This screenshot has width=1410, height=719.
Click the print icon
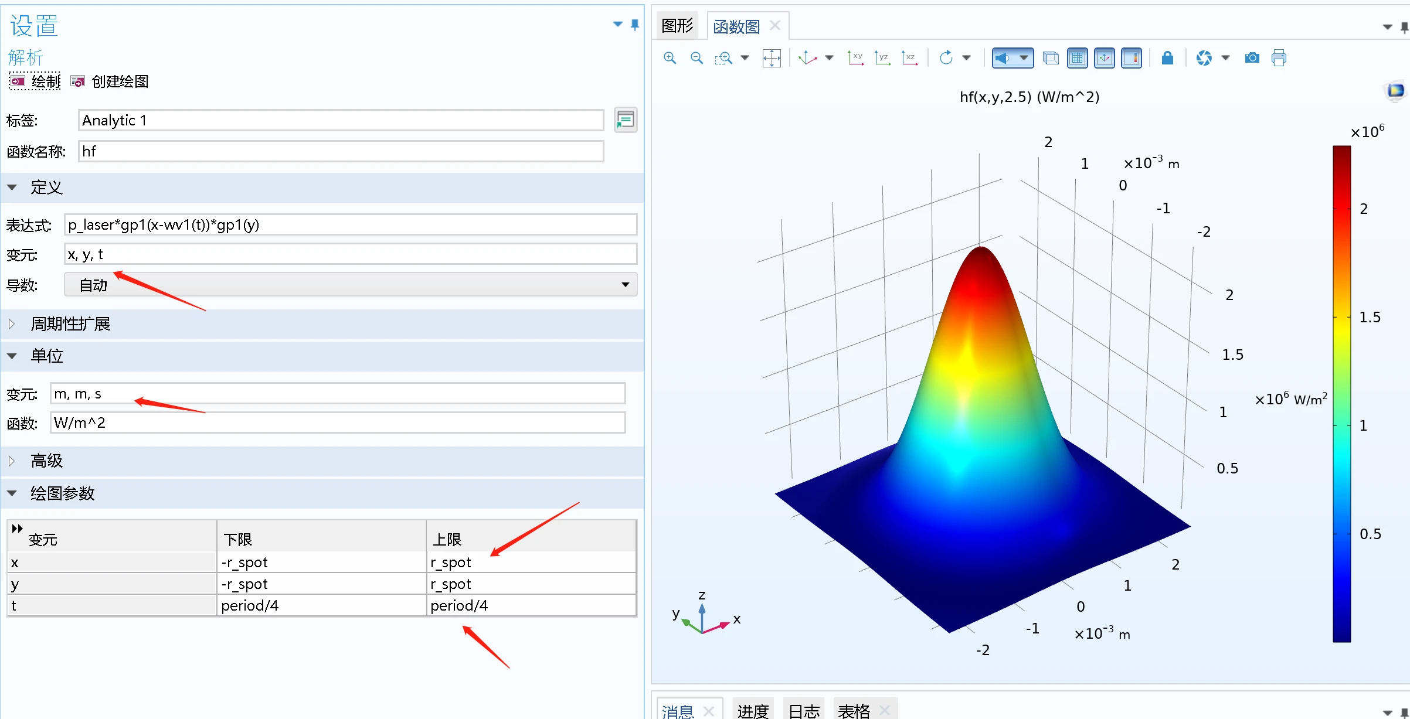point(1279,58)
